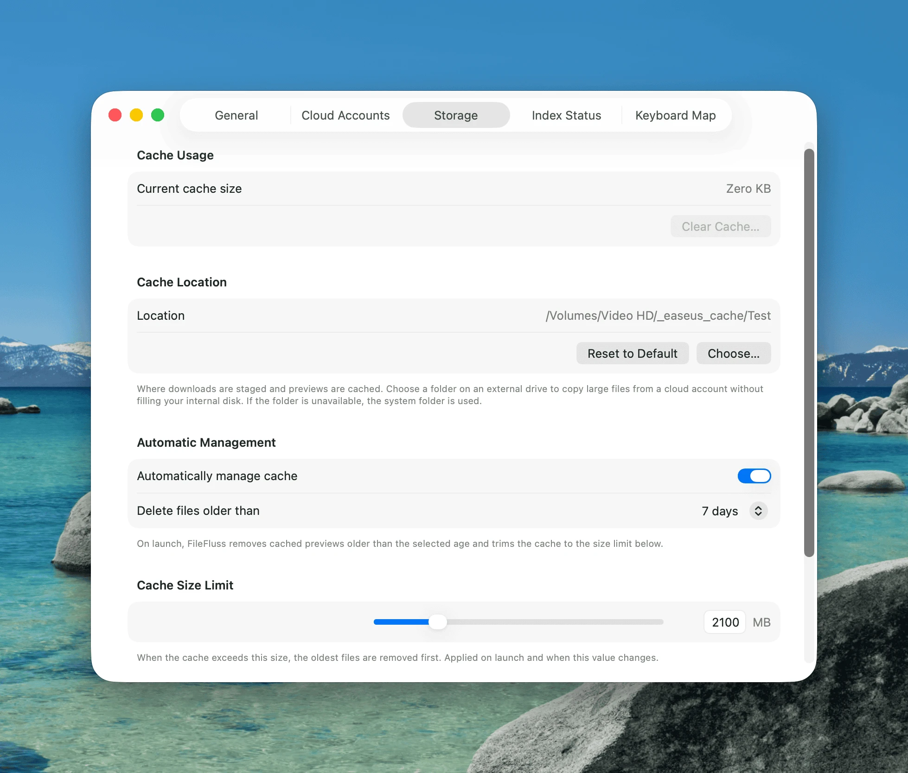The height and width of the screenshot is (773, 908).
Task: Click the 2100 MB cache size field
Action: tap(725, 622)
